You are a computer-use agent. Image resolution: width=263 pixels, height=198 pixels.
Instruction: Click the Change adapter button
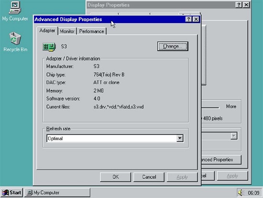click(x=173, y=46)
